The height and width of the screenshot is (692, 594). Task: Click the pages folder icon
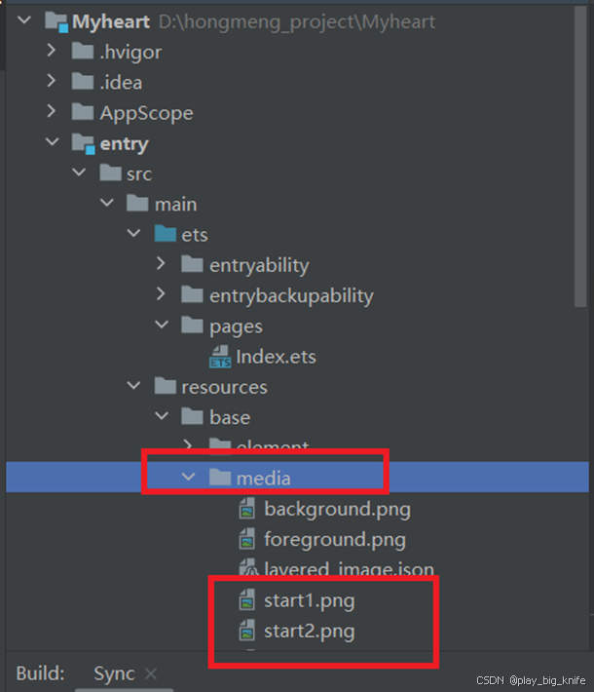tap(192, 326)
